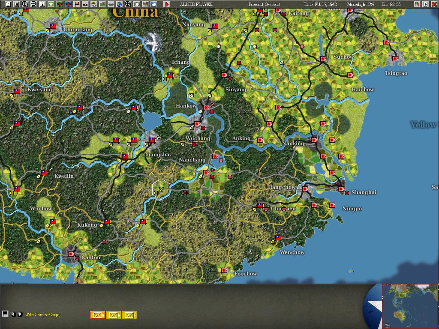
Task: Click the single yellow ship toolbar icon
Action: [85, 4]
